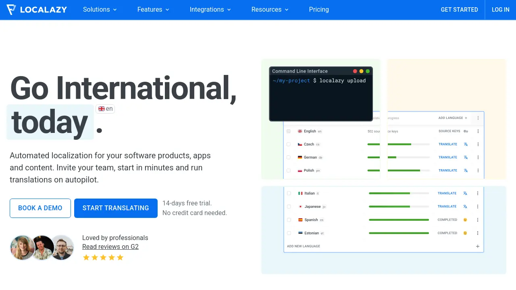This screenshot has width=516, height=290.
Task: Click SOURCE KEYS in the English row
Action: (449, 131)
